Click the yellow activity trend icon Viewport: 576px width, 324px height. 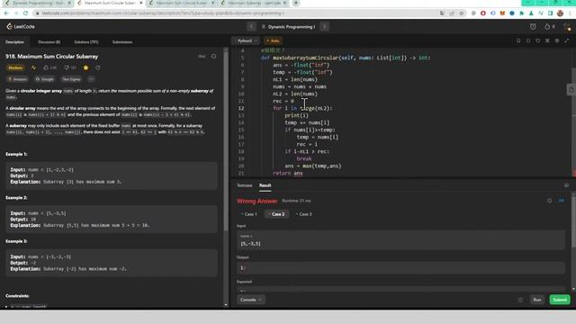click(34, 67)
